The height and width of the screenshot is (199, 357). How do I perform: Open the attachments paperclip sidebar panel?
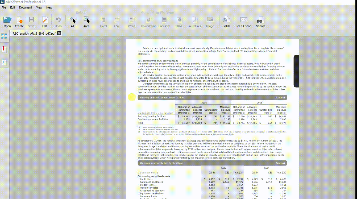[4, 62]
